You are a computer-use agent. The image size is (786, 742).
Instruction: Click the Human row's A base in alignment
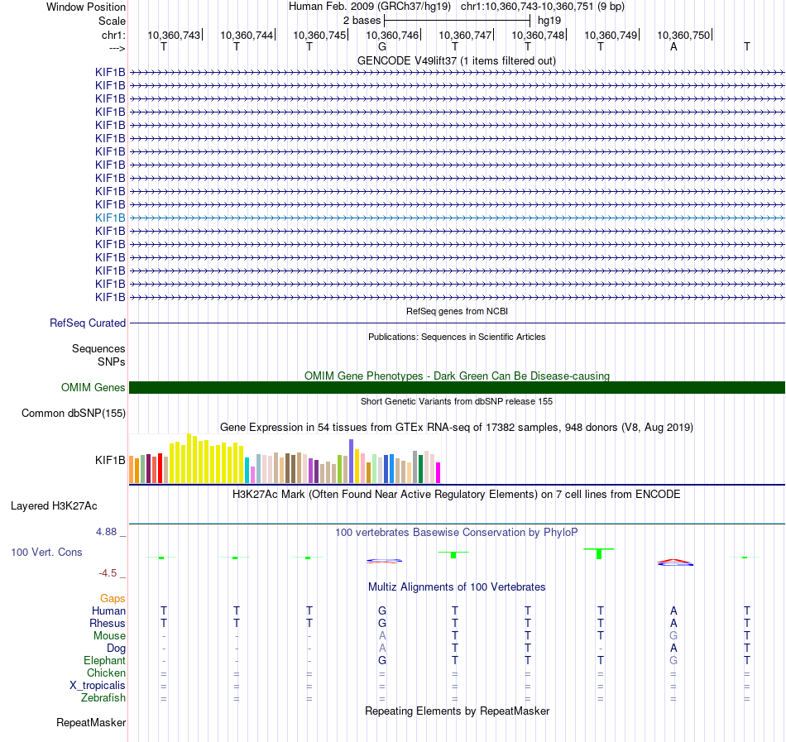pos(673,610)
